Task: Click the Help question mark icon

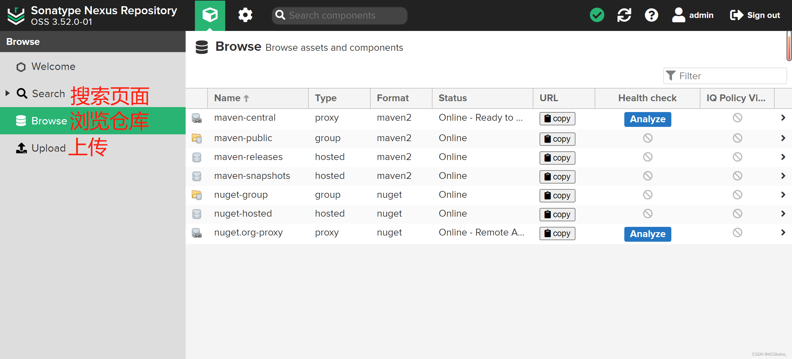Action: click(x=652, y=15)
